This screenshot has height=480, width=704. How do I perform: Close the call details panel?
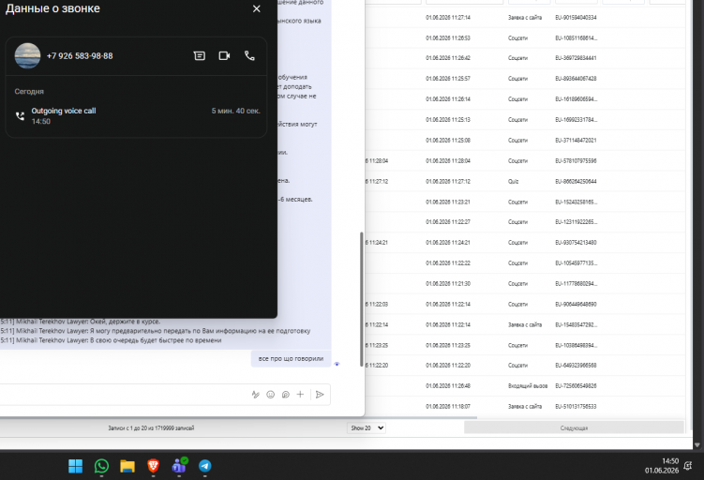[256, 8]
